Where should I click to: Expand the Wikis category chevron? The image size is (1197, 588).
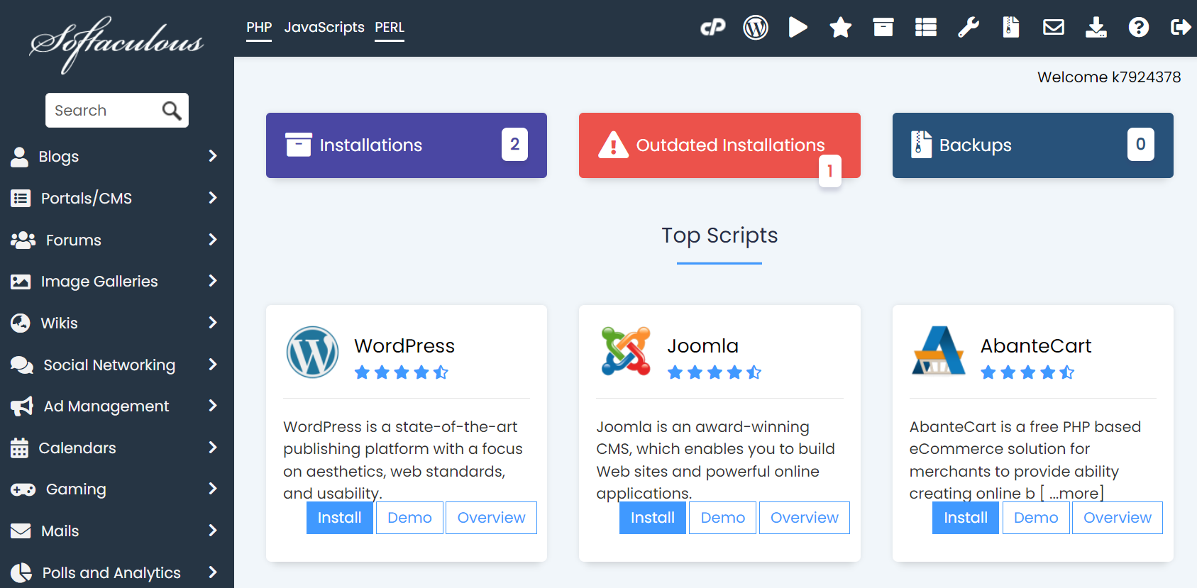click(x=212, y=323)
